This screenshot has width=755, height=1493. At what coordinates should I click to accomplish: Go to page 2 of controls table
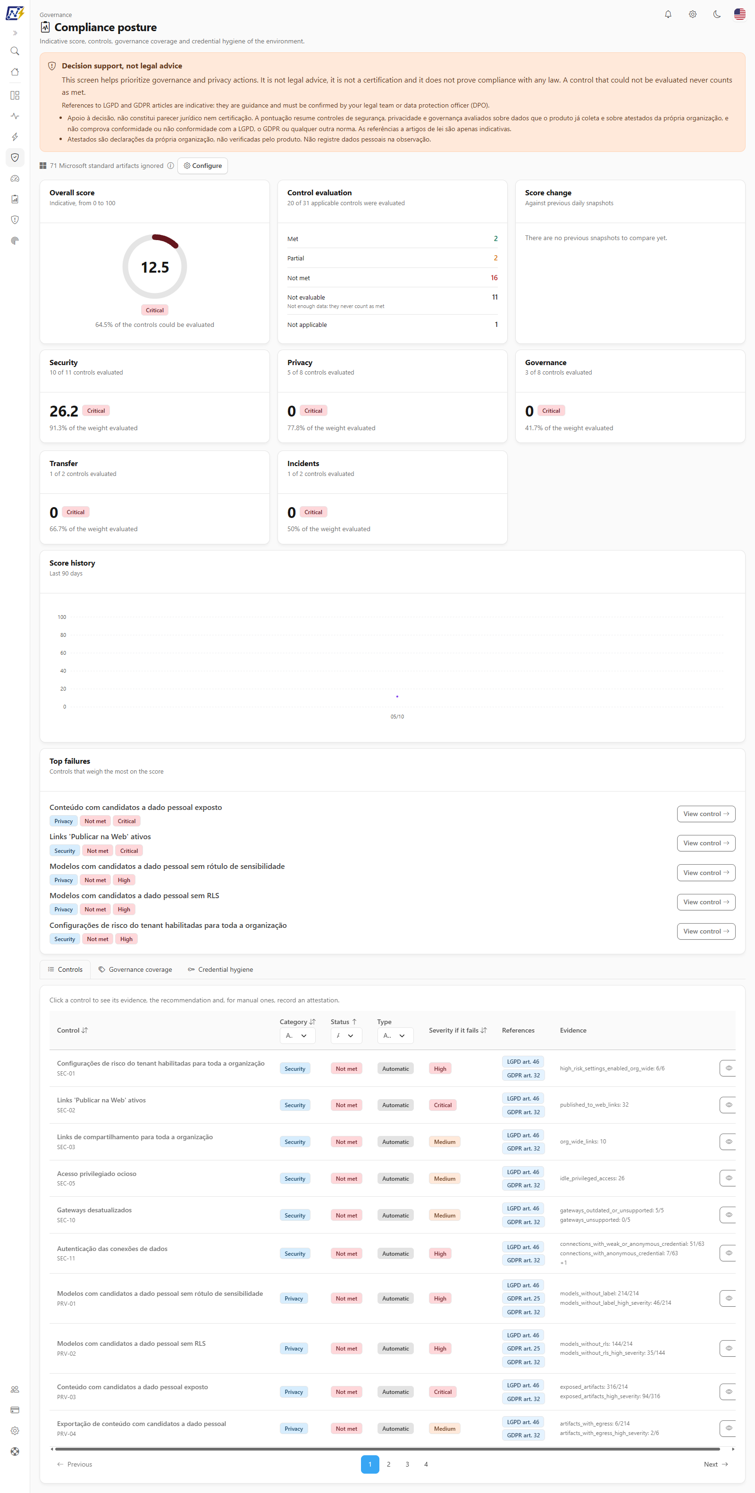click(x=388, y=1465)
